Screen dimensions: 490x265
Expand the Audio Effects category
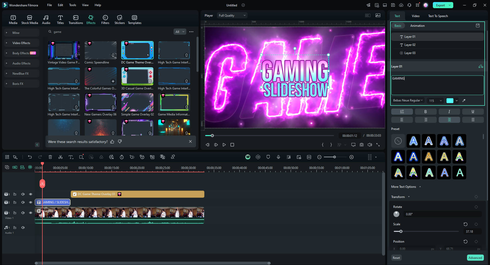[x=21, y=63]
